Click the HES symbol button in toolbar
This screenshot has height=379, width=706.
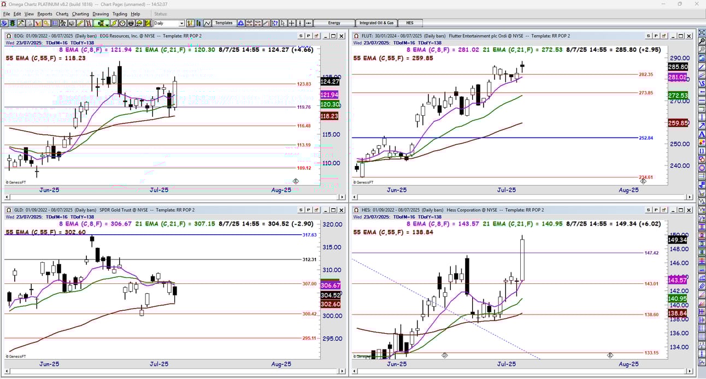pos(410,23)
